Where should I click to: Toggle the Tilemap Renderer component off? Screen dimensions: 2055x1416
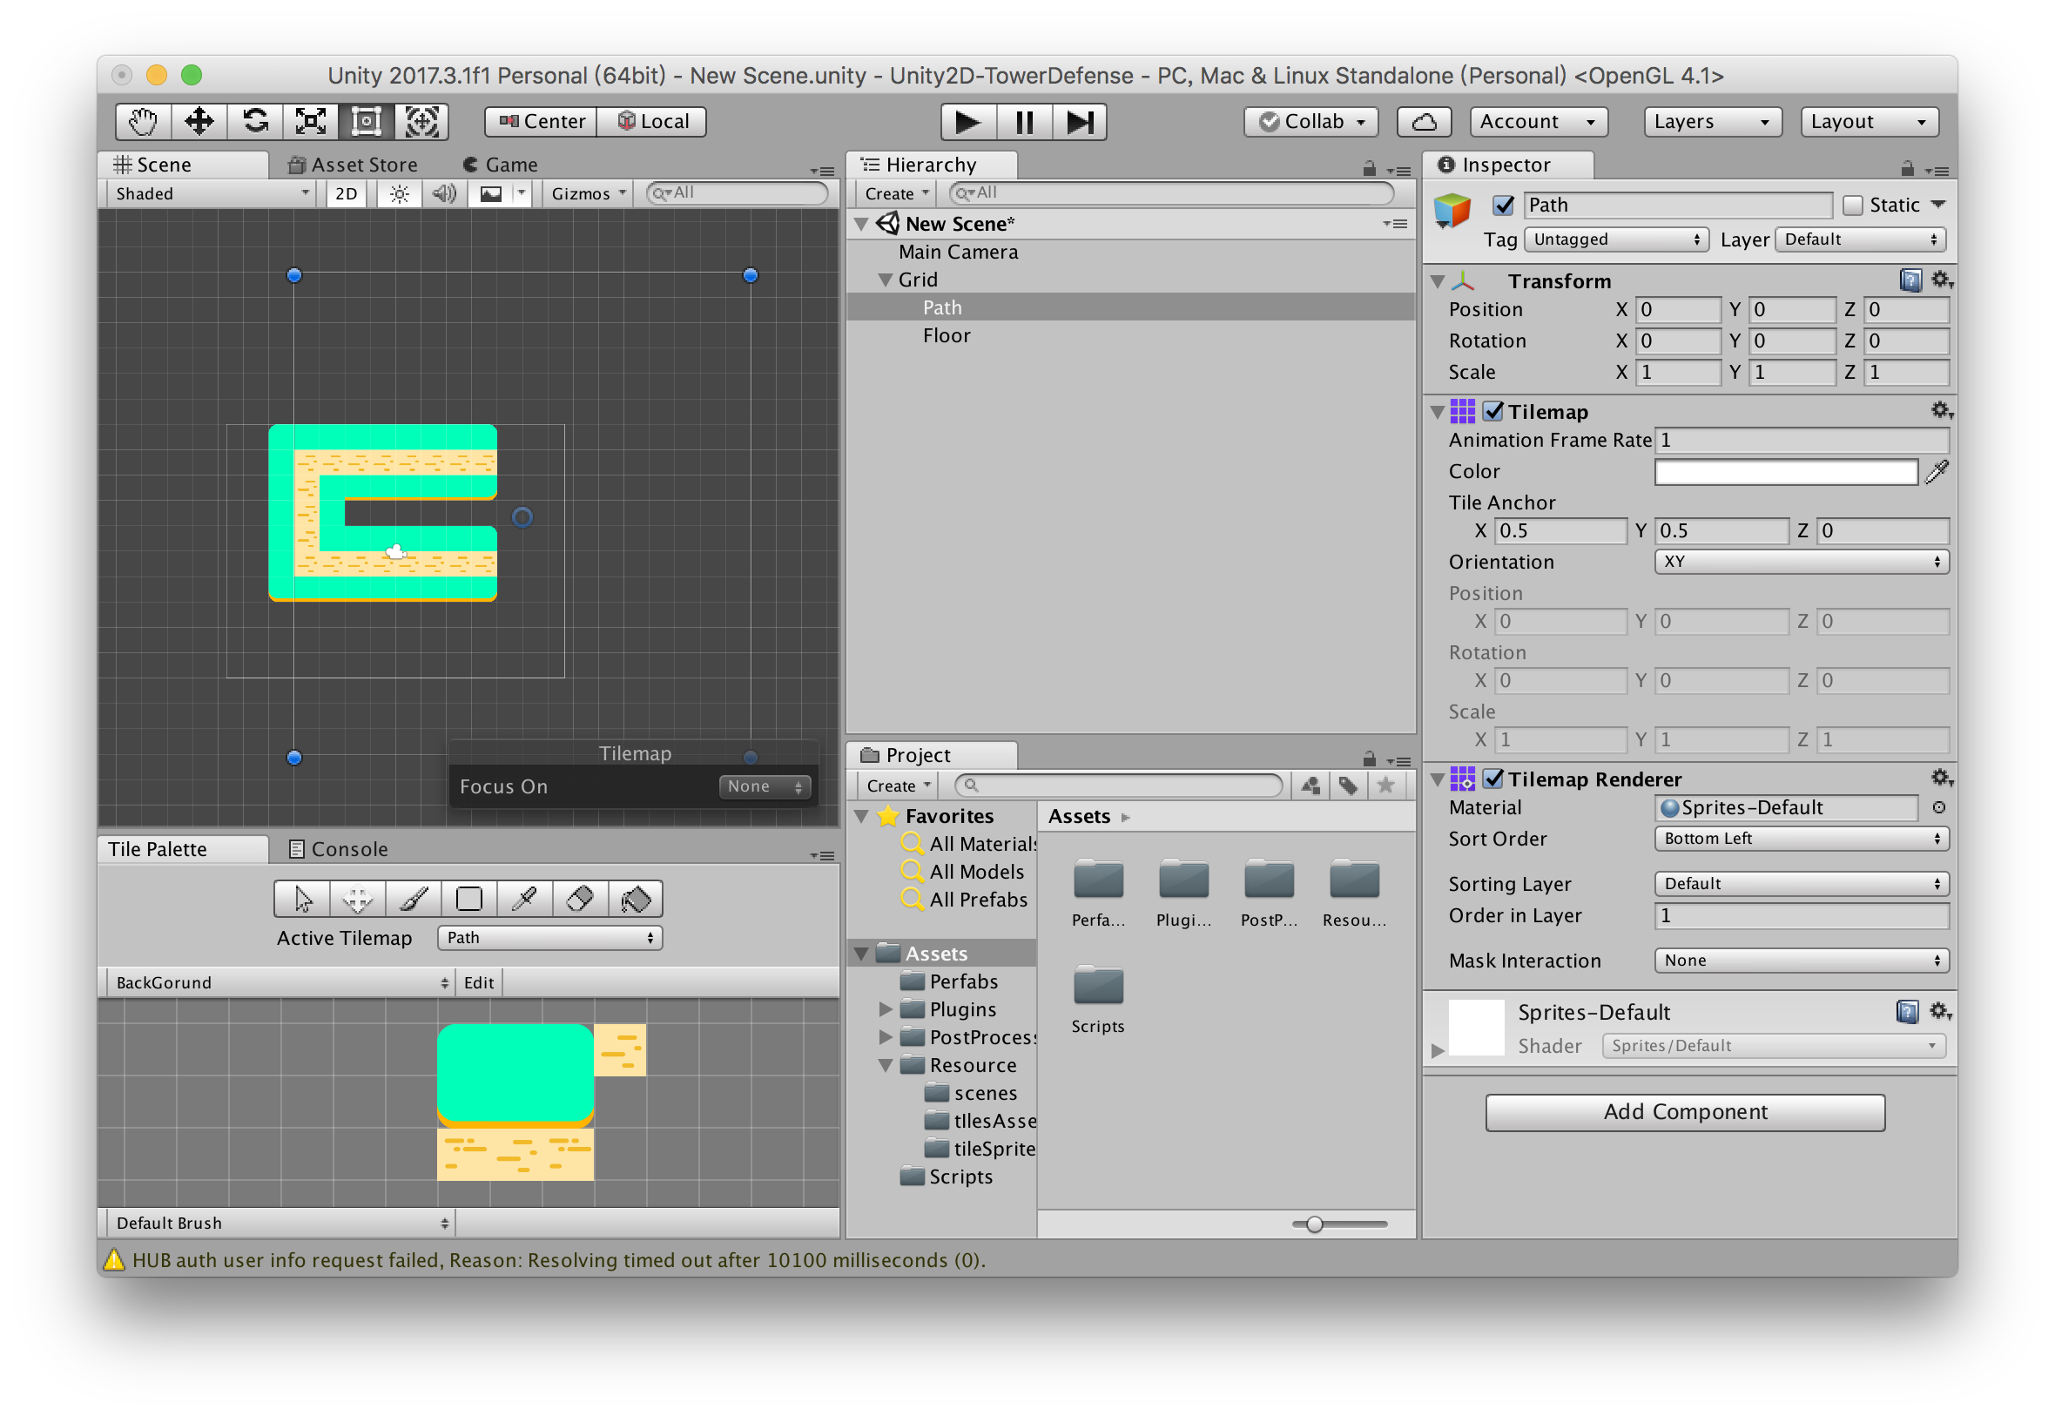point(1493,779)
